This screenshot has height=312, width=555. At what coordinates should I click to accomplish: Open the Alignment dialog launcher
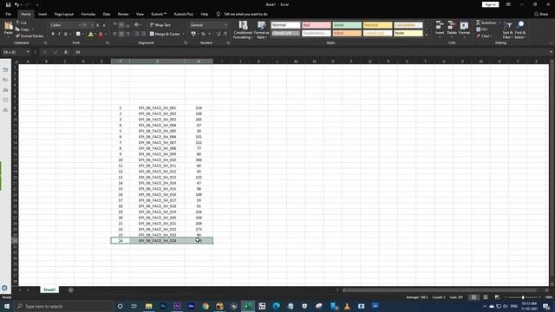tap(186, 42)
